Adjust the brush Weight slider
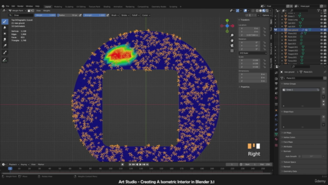The image size is (328, 185). pos(45,15)
